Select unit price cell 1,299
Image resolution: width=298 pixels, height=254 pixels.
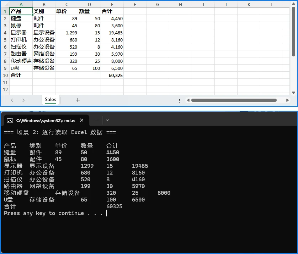(x=67, y=33)
